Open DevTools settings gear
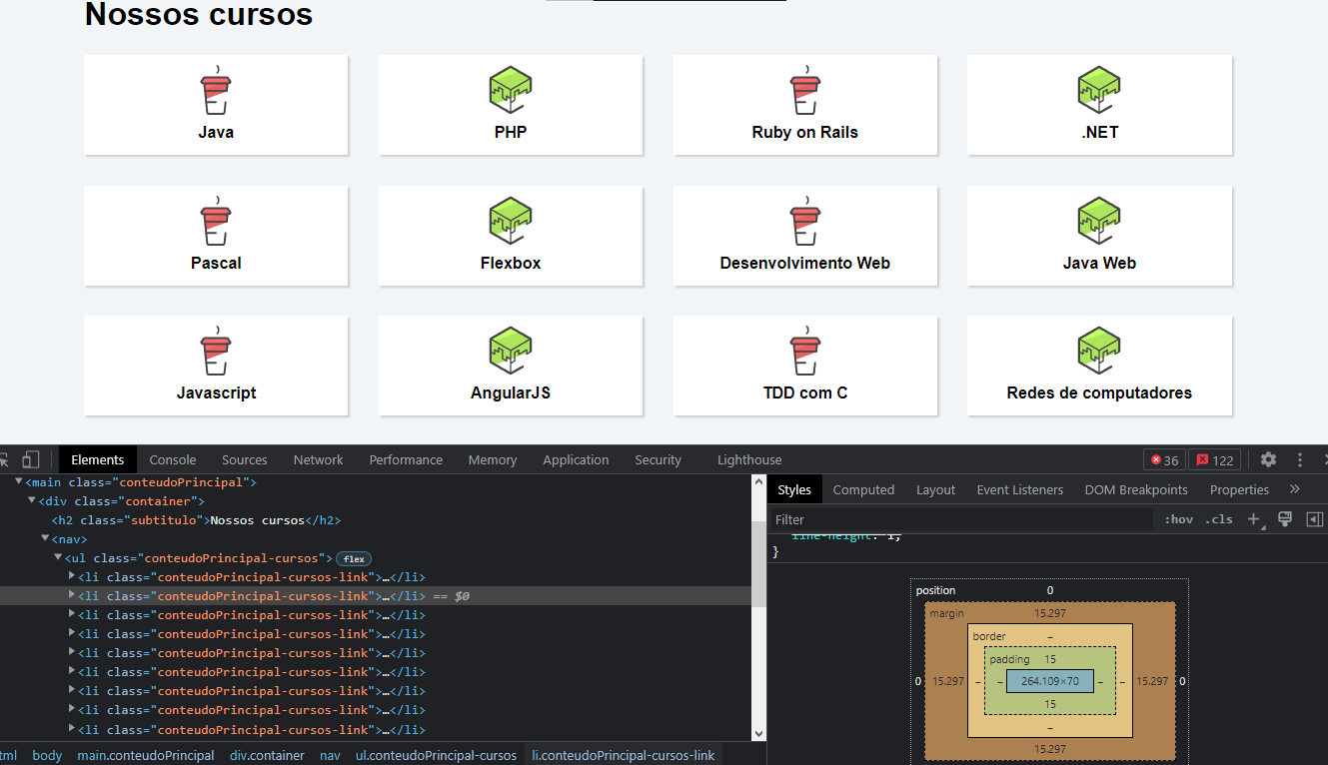This screenshot has height=765, width=1328. tap(1268, 459)
